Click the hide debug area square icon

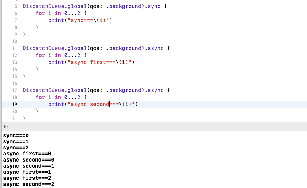click(16, 127)
